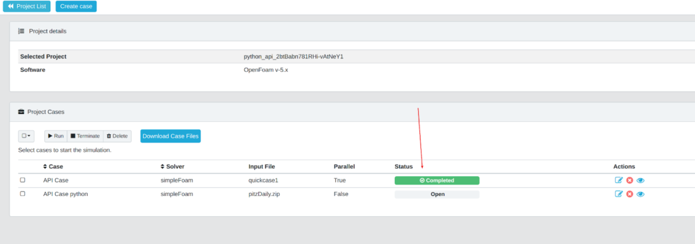Viewport: 695px width, 244px height.
Task: Click the pitzDaily.zip input file cell
Action: (265, 194)
